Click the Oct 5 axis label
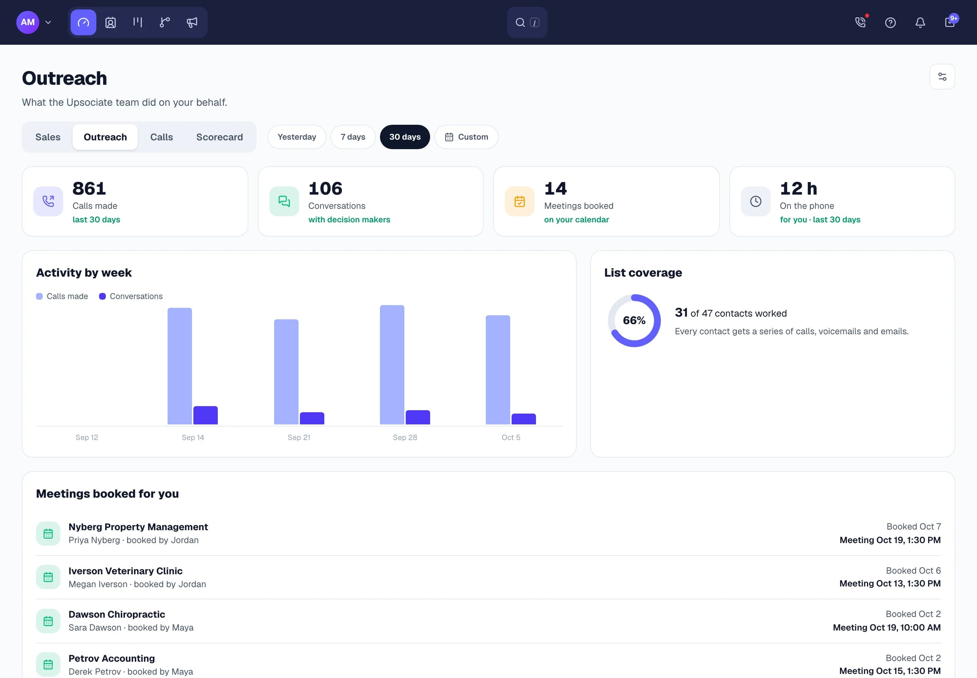 pos(511,437)
